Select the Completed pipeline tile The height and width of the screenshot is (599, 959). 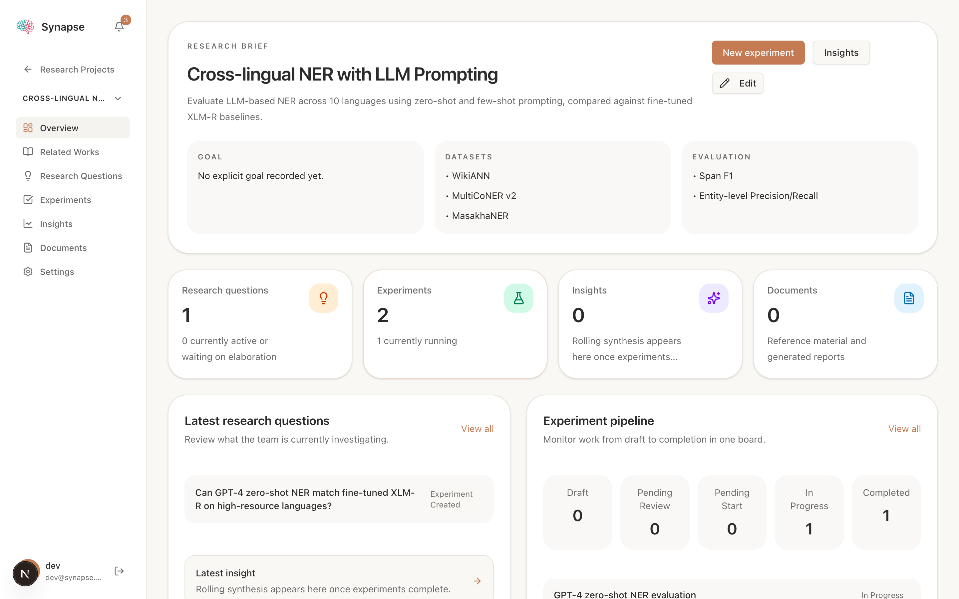point(886,512)
